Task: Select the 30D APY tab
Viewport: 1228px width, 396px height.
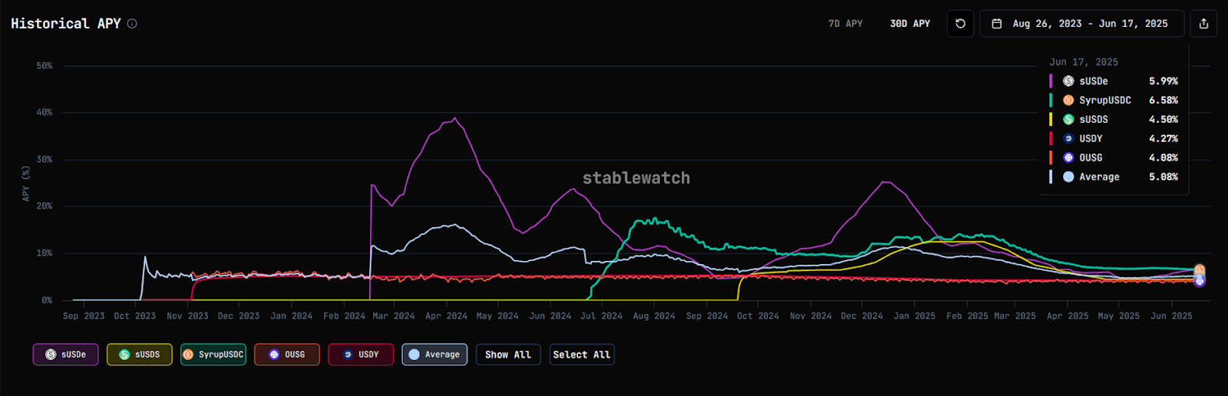Action: (909, 24)
